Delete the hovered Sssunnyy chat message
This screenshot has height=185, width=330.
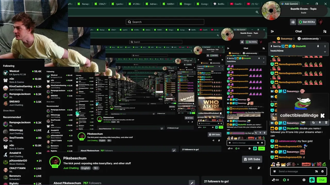(326, 123)
